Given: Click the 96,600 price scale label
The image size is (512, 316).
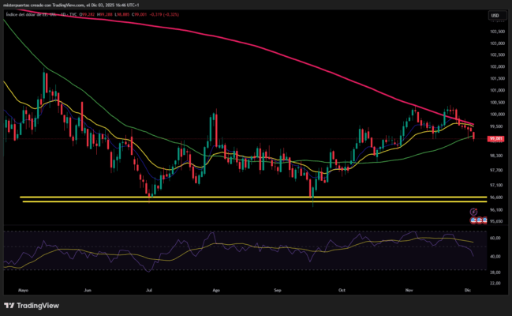Looking at the screenshot, I should 496,197.
